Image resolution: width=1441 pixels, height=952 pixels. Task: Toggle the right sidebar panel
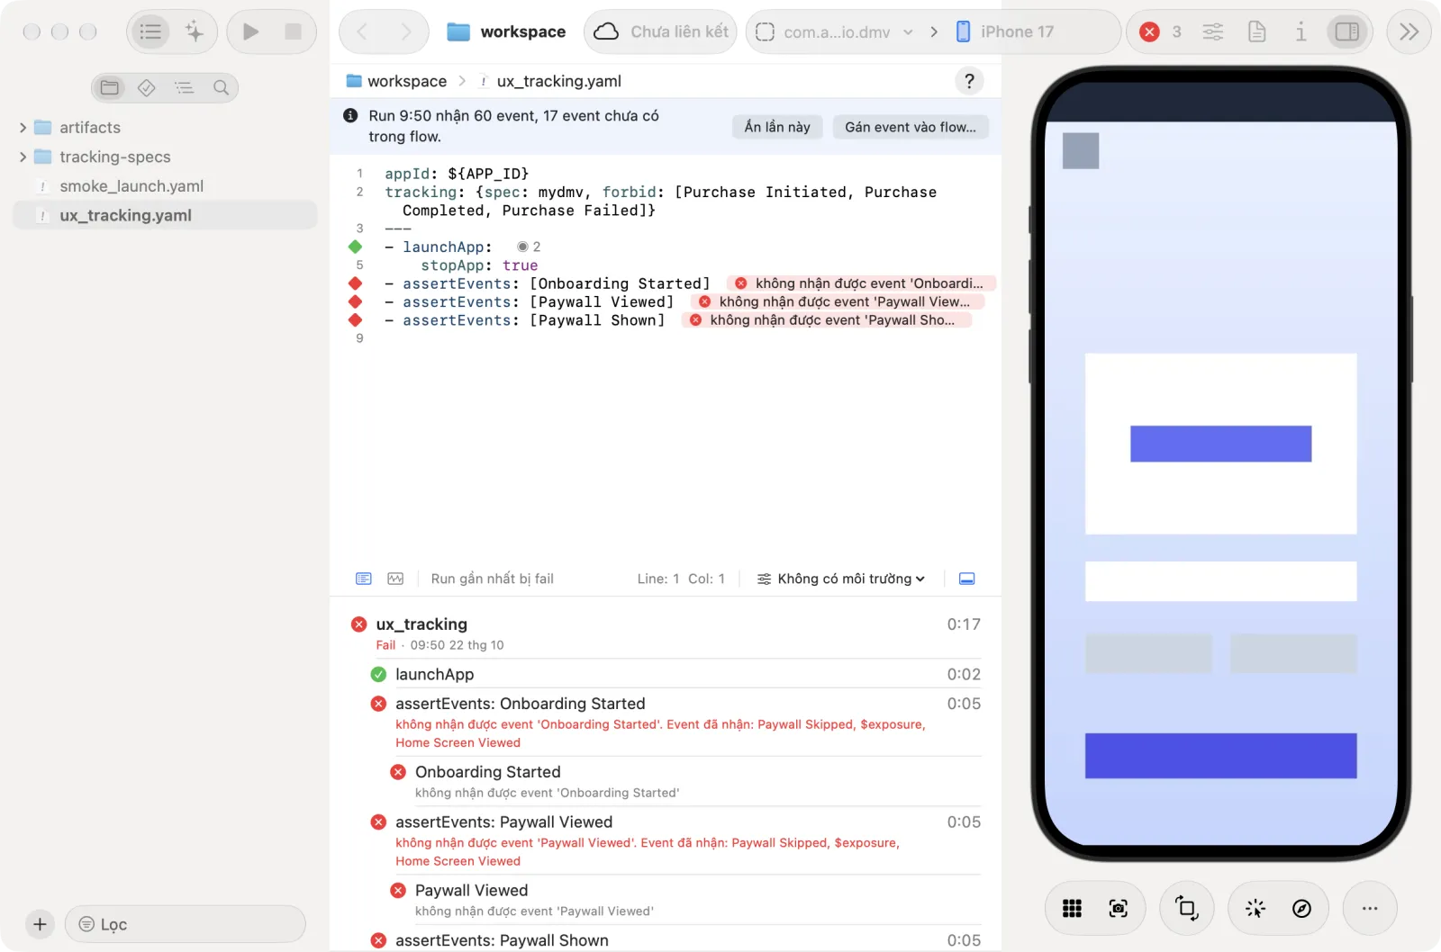(1347, 31)
